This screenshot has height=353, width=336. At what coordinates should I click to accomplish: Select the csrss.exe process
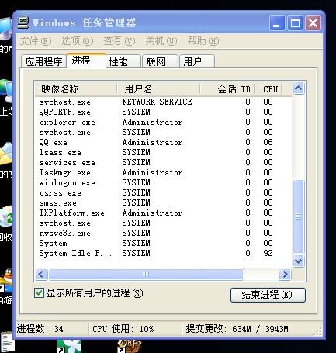(x=164, y=192)
